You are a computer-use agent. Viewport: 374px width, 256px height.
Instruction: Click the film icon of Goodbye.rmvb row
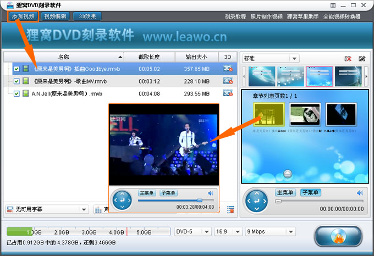tap(25, 69)
